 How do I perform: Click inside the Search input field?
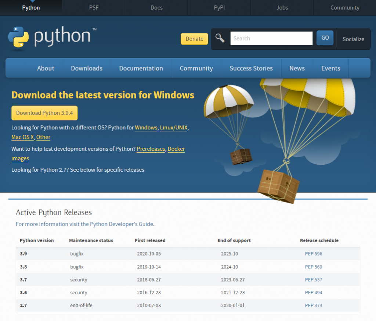[x=271, y=38]
